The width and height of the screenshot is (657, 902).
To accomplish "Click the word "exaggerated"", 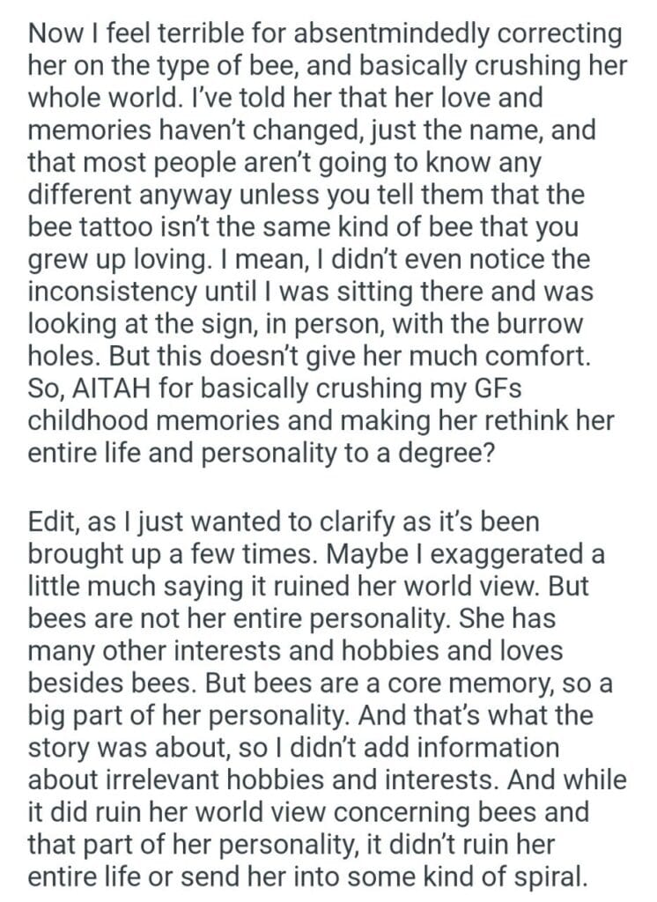I will coord(483,554).
